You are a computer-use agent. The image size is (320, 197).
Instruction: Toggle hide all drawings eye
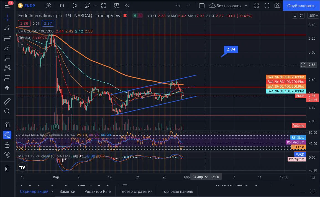pyautogui.click(x=7, y=155)
